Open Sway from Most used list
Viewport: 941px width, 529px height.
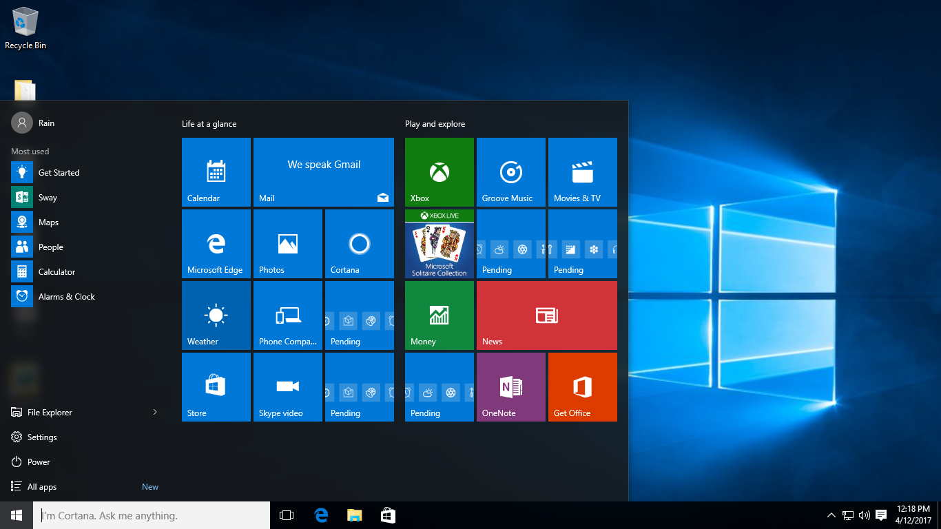tap(85, 197)
